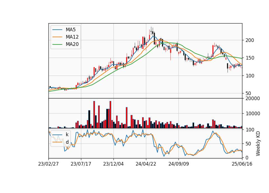269x193 pixels.
Task: Click the 23/12/04 date label
Action: 113,164
